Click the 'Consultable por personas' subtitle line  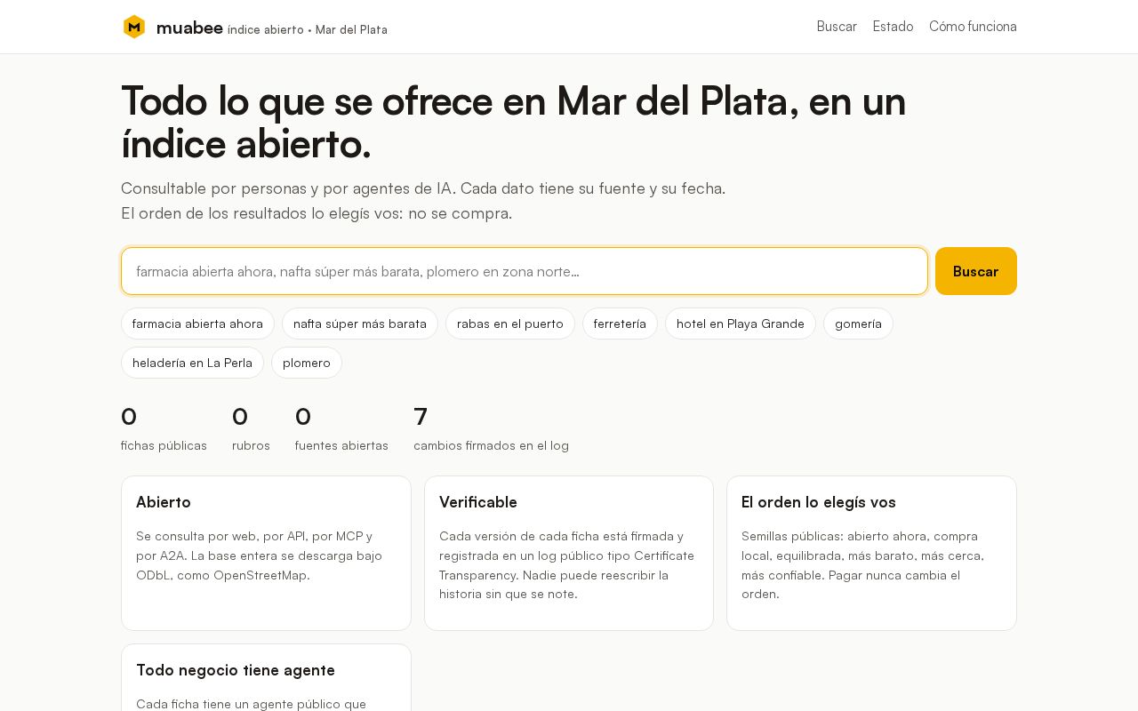click(x=423, y=188)
